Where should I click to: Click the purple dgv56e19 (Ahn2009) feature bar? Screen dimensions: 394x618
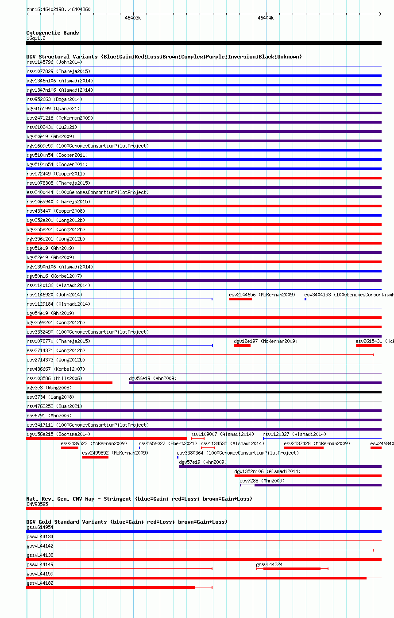pyautogui.click(x=255, y=383)
